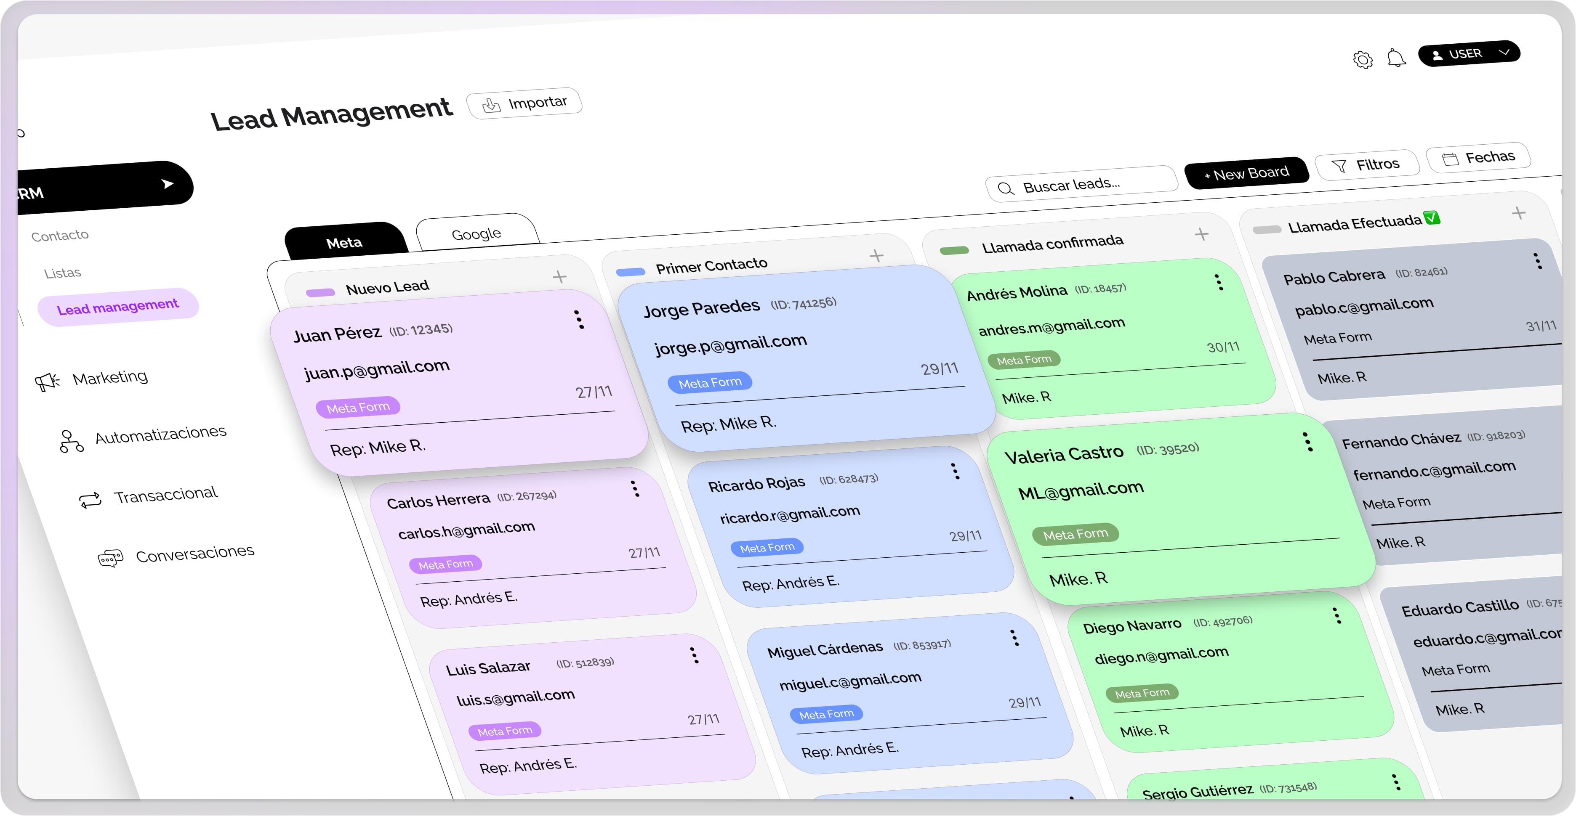The image size is (1576, 816).
Task: Select juan.p@gmail.com email text
Action: pyautogui.click(x=377, y=369)
